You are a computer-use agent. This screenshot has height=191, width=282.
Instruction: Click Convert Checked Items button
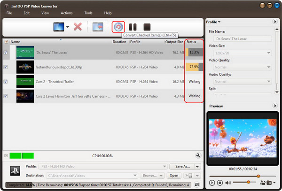(x=118, y=27)
